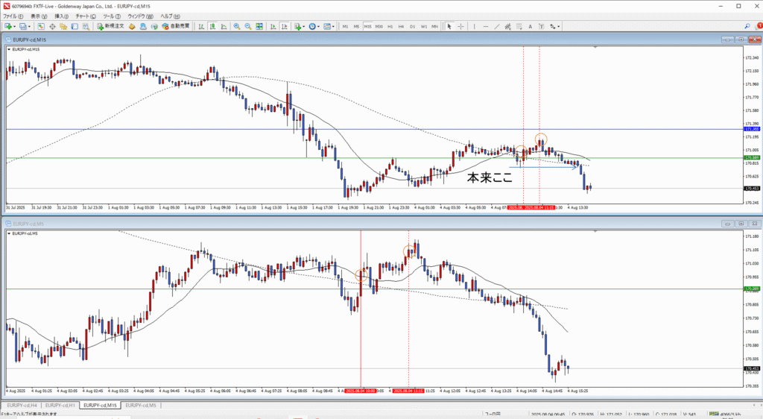Open the templates dropdown icon

pos(328,26)
